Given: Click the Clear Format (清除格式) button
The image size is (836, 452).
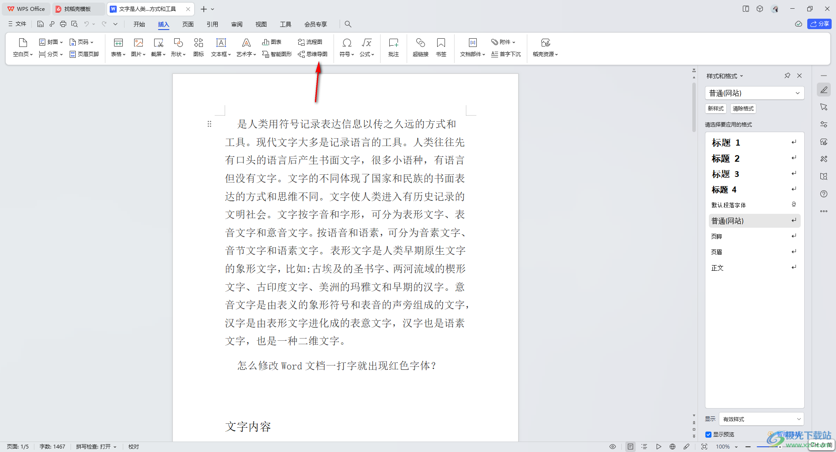Looking at the screenshot, I should (743, 109).
